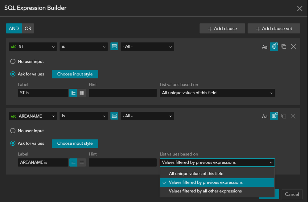The width and height of the screenshot is (308, 202).
Task: Delete the AREANAME clause
Action: (x=293, y=116)
